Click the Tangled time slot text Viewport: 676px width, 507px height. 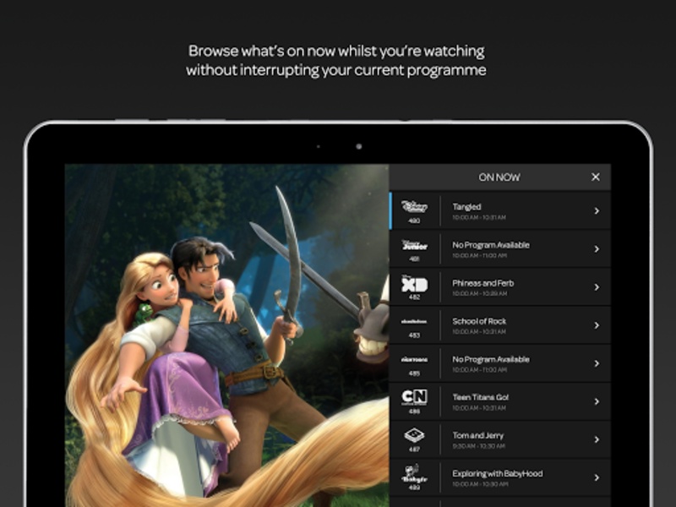479,218
